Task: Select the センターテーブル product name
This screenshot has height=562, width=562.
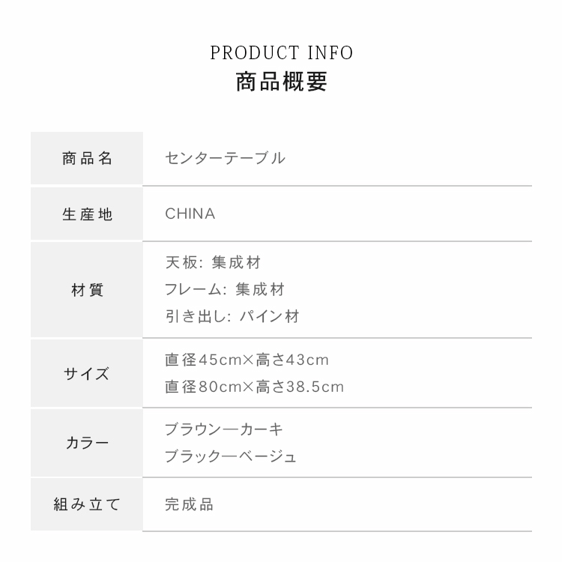Action: point(225,158)
